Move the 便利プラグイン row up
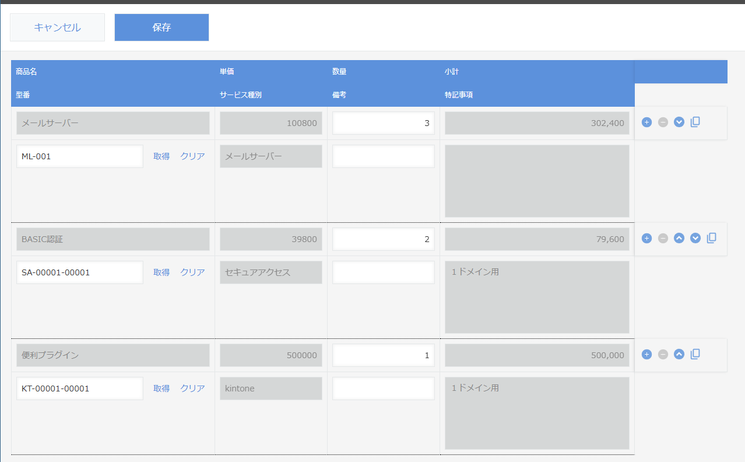The image size is (745, 462). click(679, 355)
